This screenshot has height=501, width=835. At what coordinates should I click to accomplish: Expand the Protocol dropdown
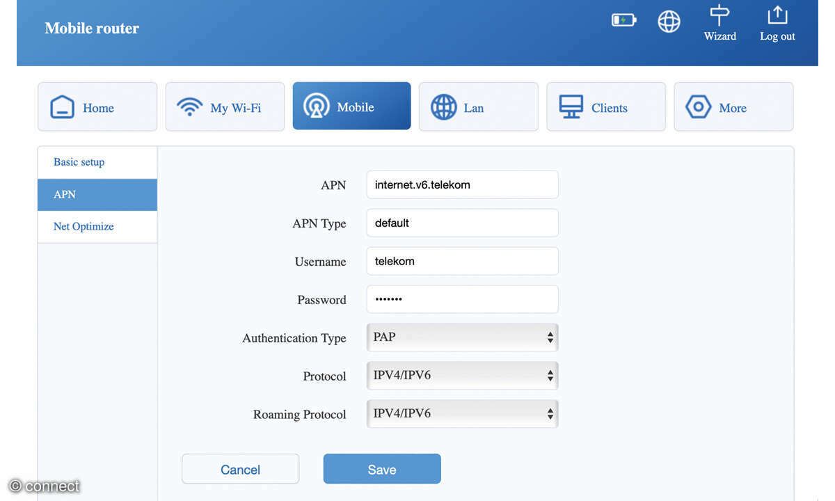click(x=462, y=376)
